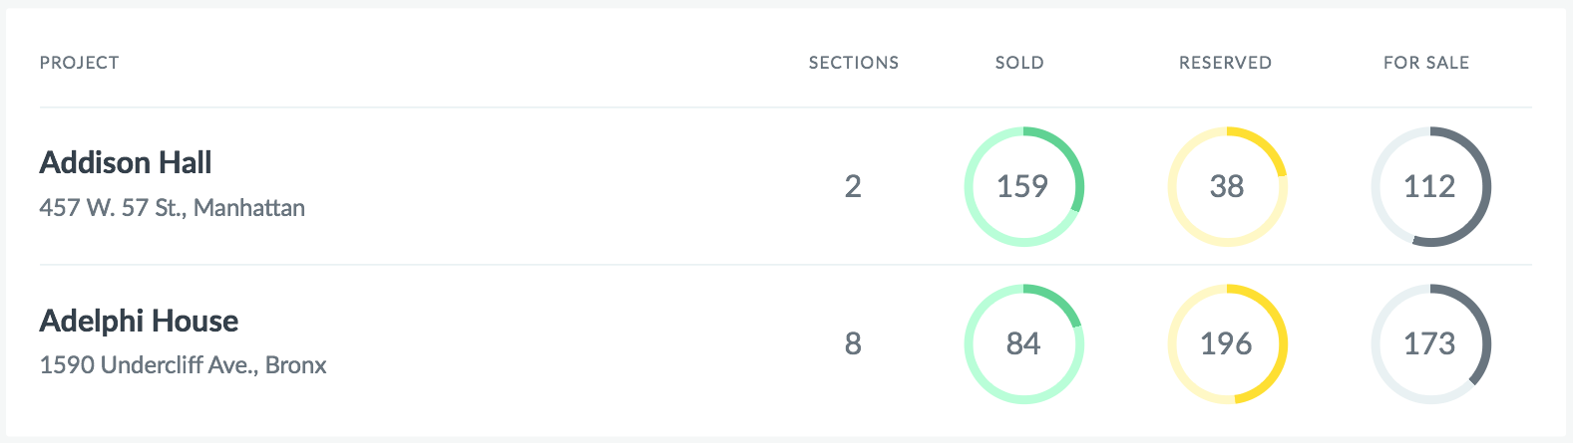
Task: Open the Adelphi House project
Action: 139,321
